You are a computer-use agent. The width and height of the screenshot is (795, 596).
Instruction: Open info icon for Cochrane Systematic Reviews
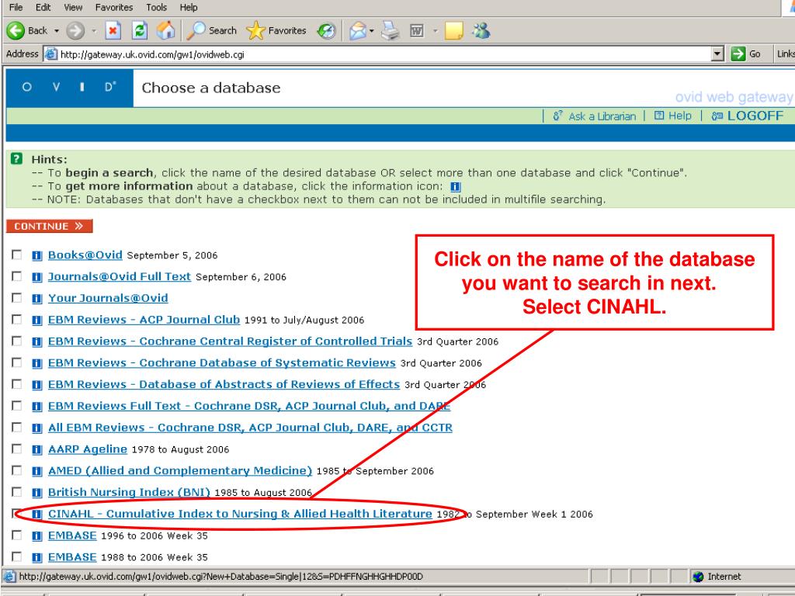click(x=36, y=363)
